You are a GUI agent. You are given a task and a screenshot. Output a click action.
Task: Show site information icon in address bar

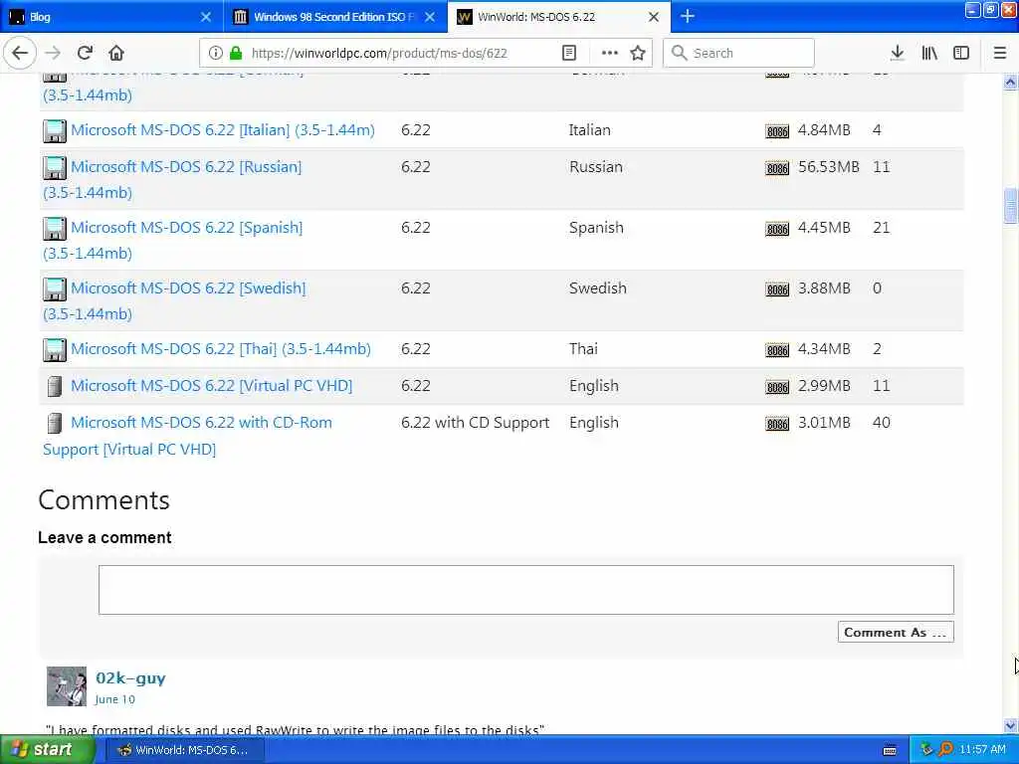216,53
